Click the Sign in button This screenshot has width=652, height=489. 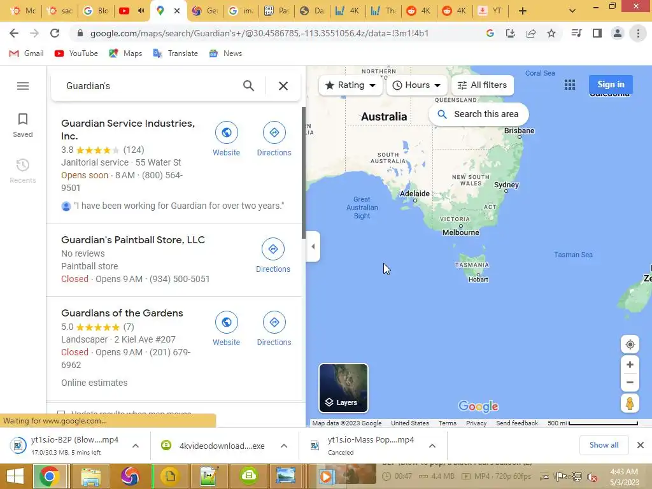coord(611,85)
